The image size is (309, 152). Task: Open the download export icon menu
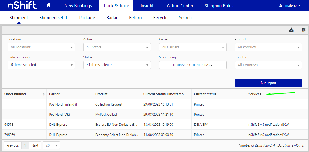point(293,30)
